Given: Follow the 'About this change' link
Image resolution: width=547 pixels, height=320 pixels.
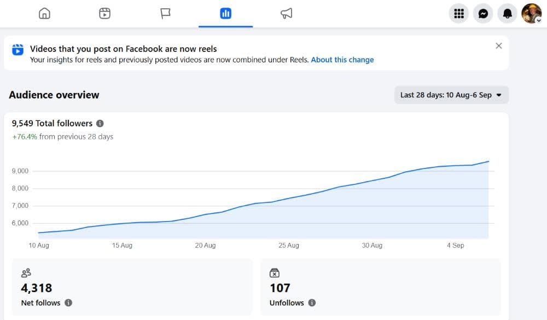Looking at the screenshot, I should 342,60.
